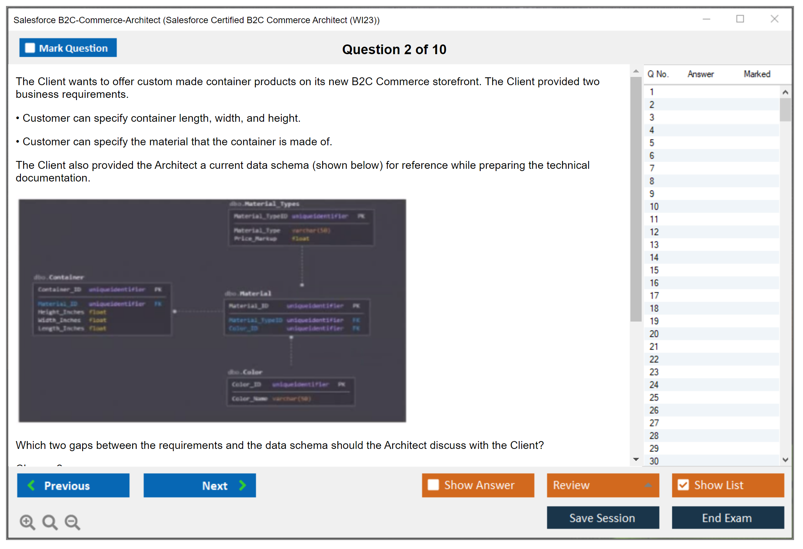Click question list scroll up arrow
Viewport: 803px width, 549px height.
coord(785,92)
